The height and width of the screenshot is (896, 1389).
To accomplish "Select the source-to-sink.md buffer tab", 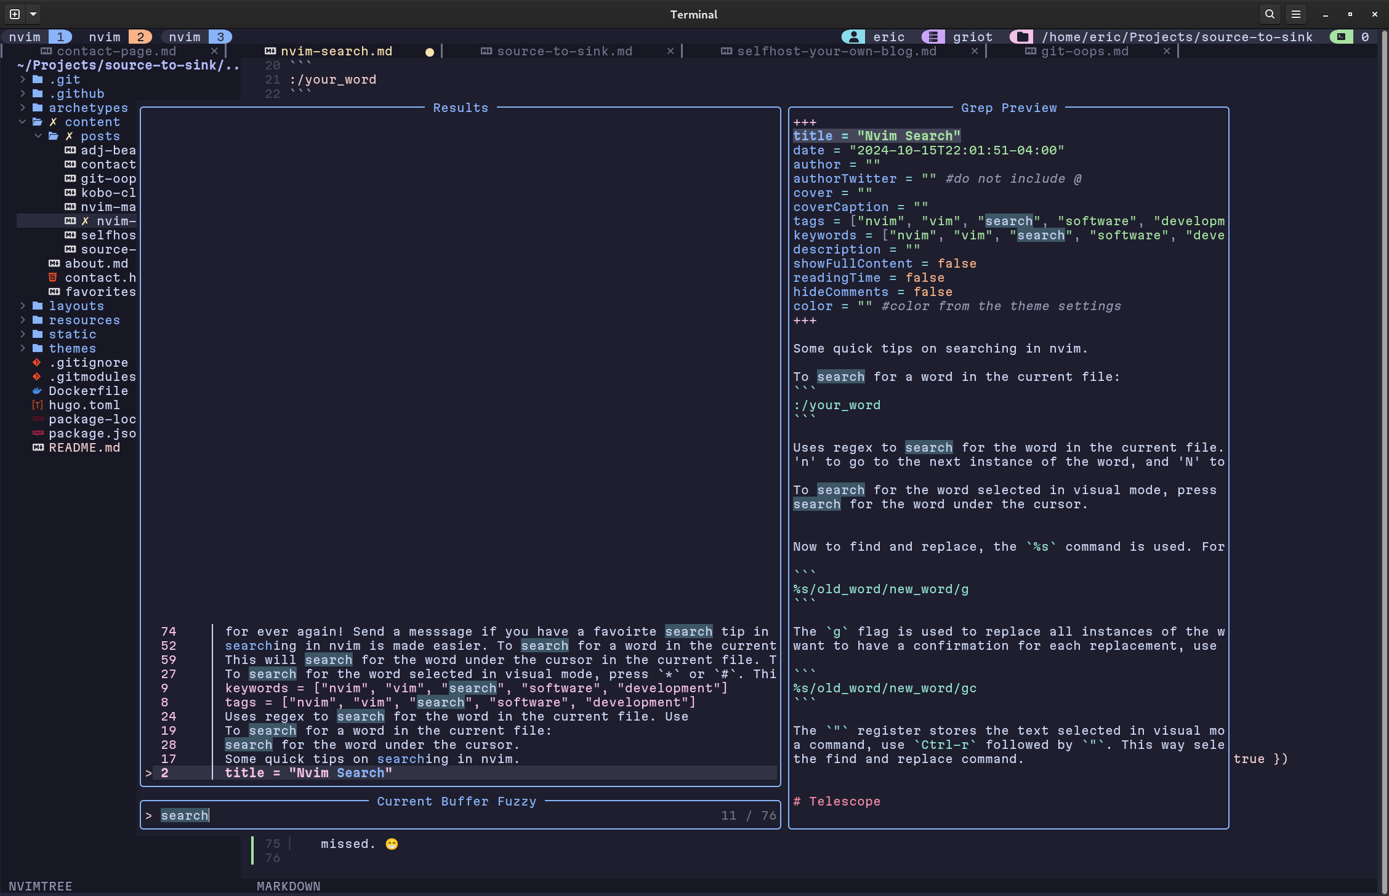I will tap(565, 51).
